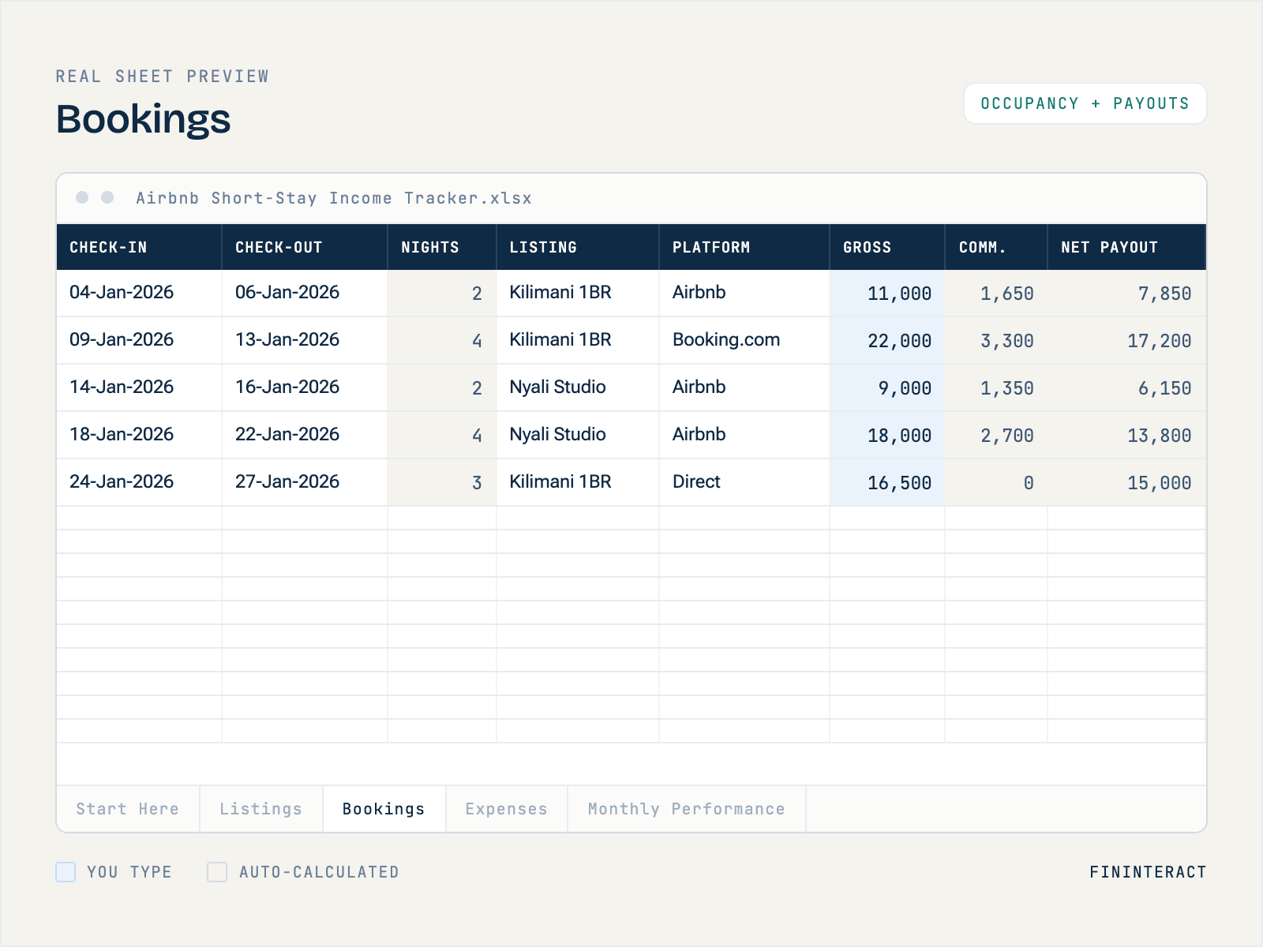Select the gross cell showing 22,000
Screen dimensions: 1263x947
(x=887, y=340)
